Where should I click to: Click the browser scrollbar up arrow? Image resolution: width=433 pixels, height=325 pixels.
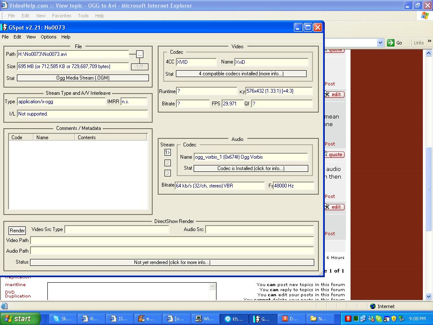pyautogui.click(x=429, y=53)
